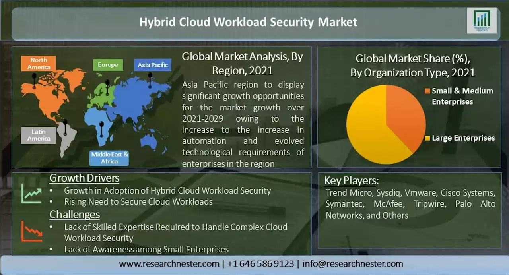Click 'Lack of Skilled Expertise' bullet text
The height and width of the screenshot is (275, 509).
(x=176, y=232)
